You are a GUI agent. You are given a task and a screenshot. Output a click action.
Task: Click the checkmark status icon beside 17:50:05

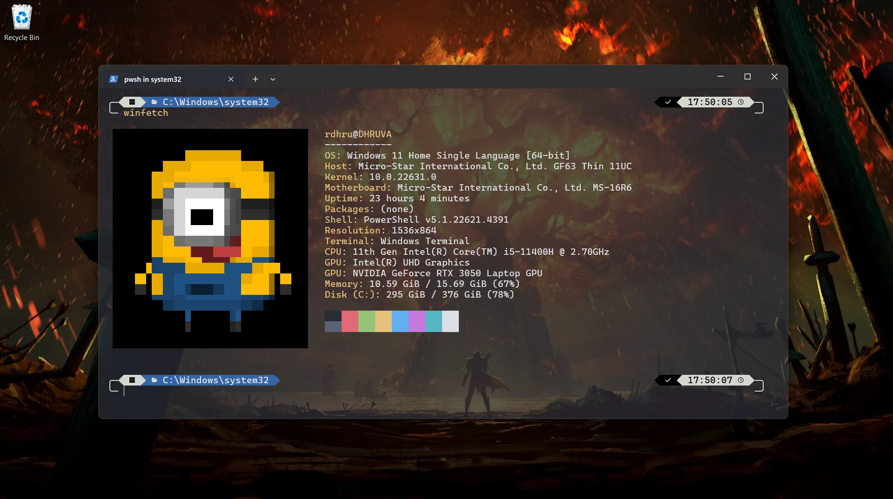668,102
